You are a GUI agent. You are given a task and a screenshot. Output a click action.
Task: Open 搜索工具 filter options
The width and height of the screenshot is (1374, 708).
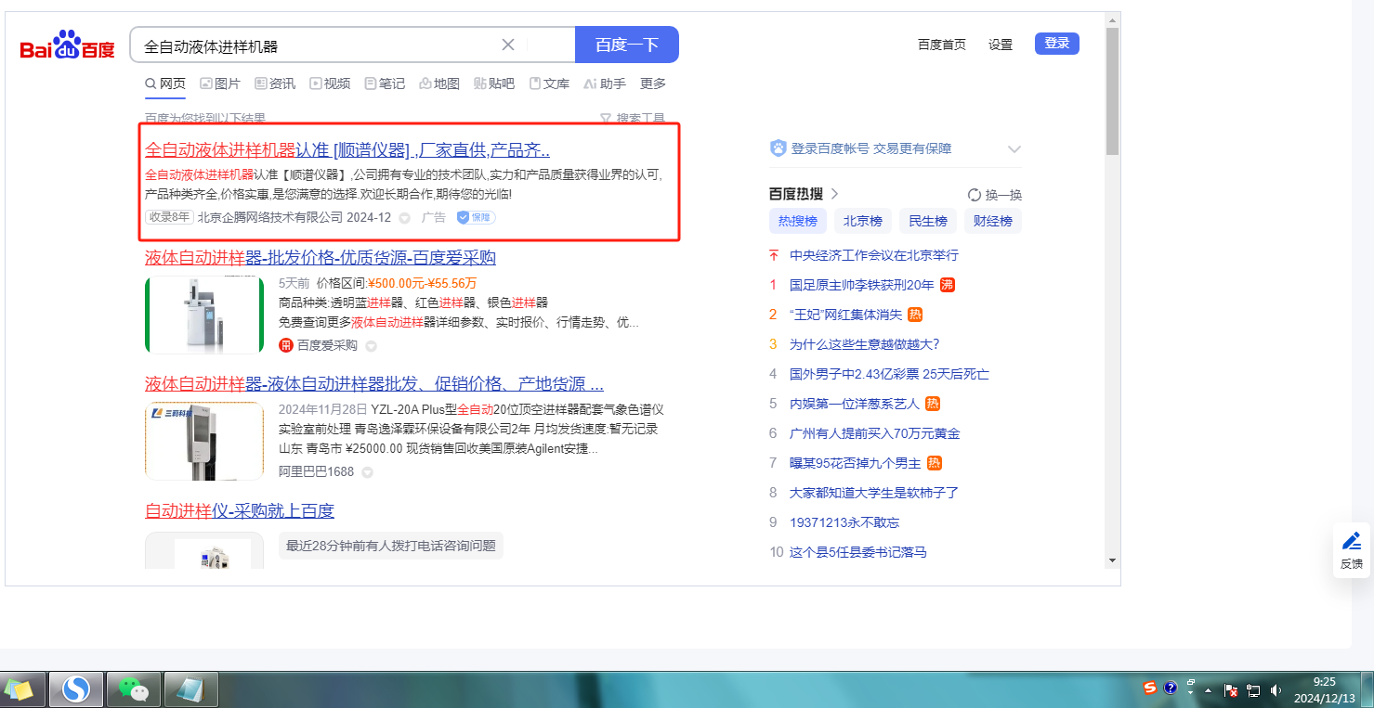point(633,119)
